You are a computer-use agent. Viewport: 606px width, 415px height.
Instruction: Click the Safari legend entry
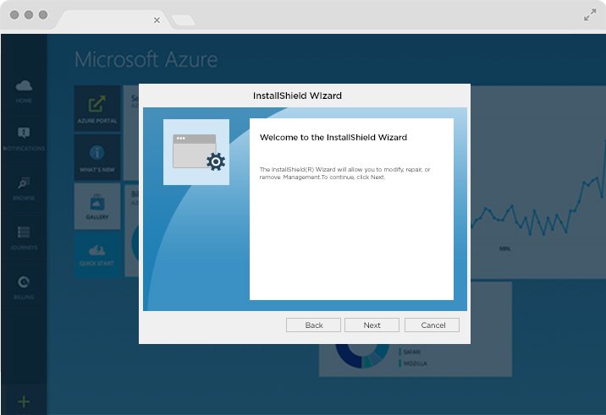(410, 352)
